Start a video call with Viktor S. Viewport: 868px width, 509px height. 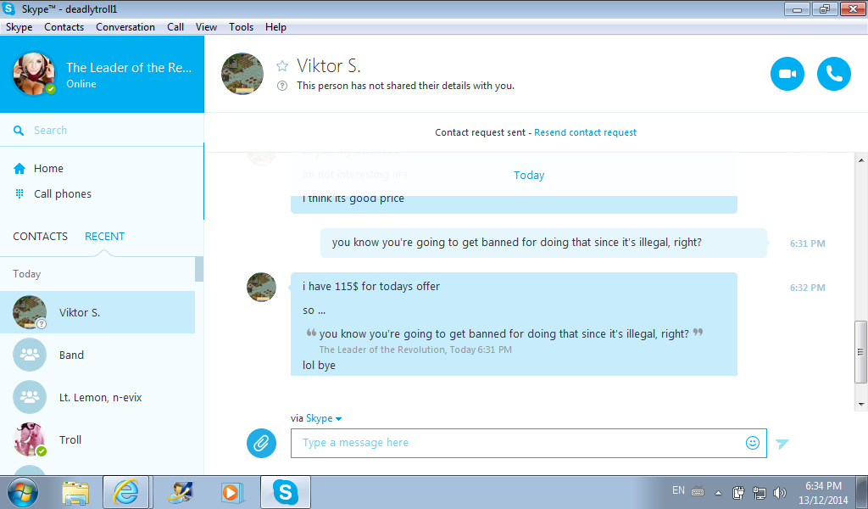tap(787, 74)
